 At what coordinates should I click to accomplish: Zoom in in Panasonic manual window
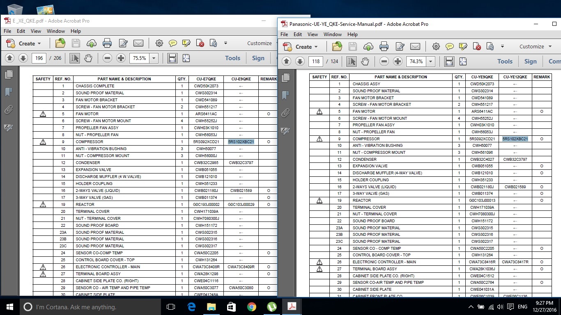click(x=398, y=62)
